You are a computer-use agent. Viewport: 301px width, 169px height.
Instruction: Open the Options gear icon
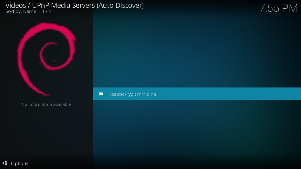(5, 163)
